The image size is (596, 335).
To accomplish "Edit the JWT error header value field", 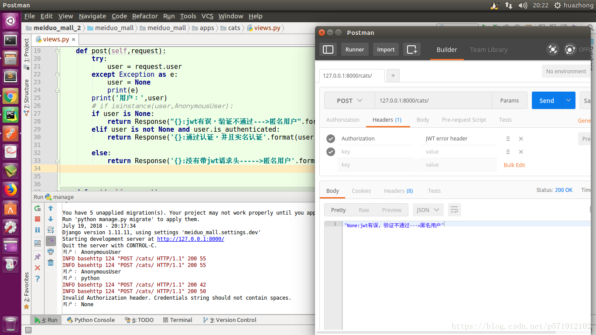I will pos(459,139).
